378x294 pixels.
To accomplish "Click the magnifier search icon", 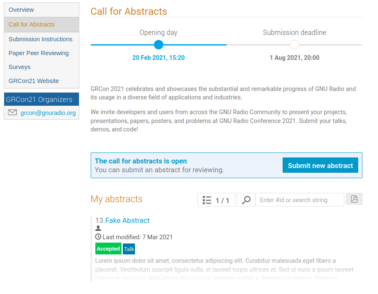I will [x=247, y=200].
